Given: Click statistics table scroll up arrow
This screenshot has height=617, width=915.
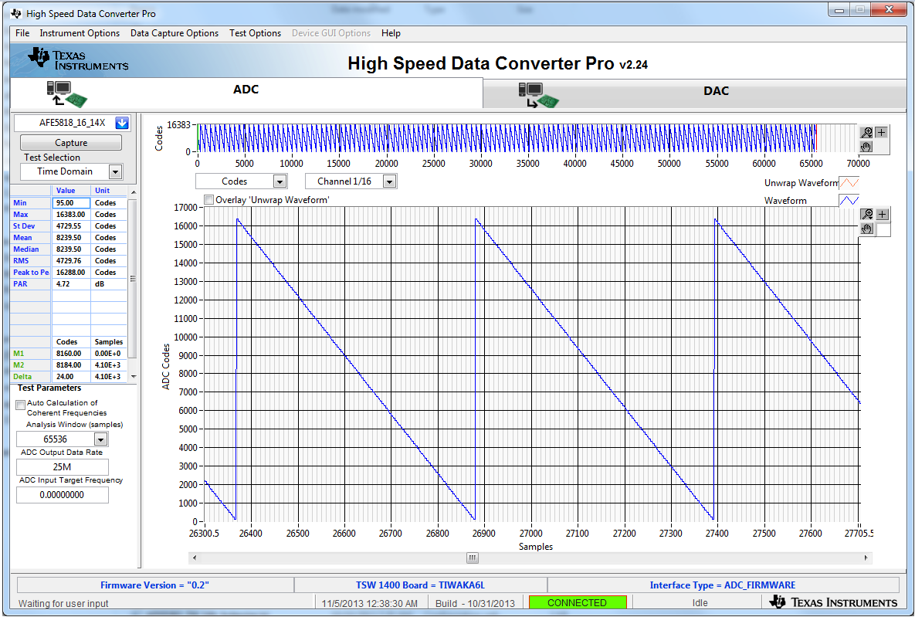Looking at the screenshot, I should [133, 192].
